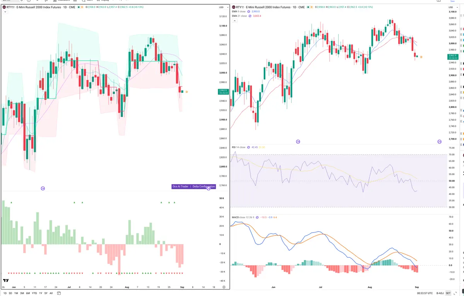Image resolution: width=464 pixels, height=296 pixels.
Task: Click the 3,120.0 level on left price axis
Action: pos(223,17)
